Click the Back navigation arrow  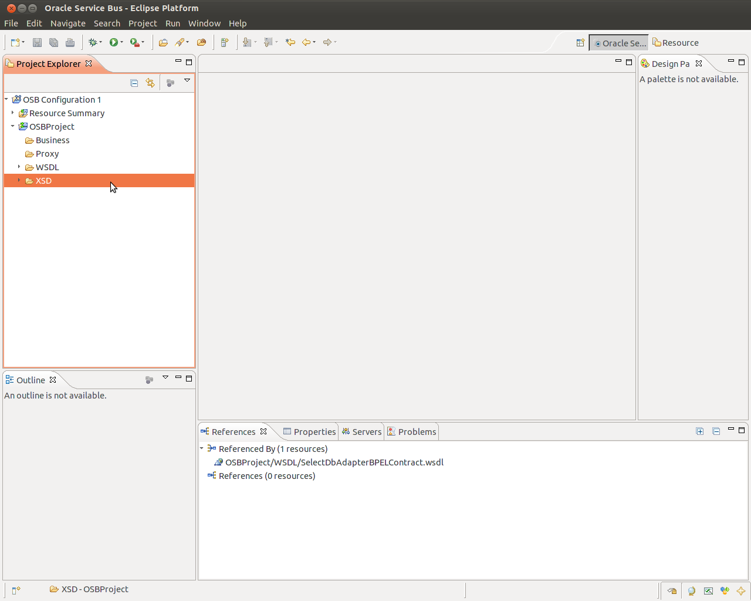pyautogui.click(x=306, y=42)
